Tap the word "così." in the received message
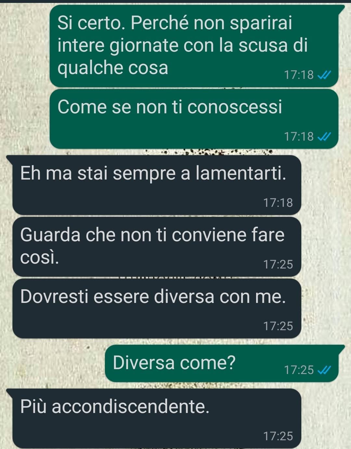 [x=40, y=257]
